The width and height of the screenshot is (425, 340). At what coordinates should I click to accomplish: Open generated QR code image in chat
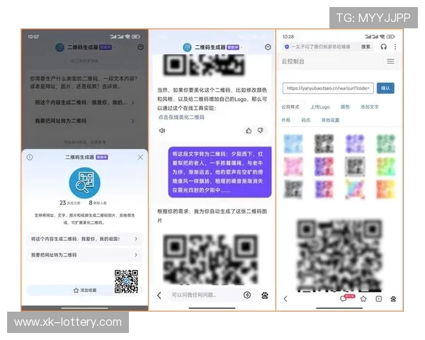point(210,259)
